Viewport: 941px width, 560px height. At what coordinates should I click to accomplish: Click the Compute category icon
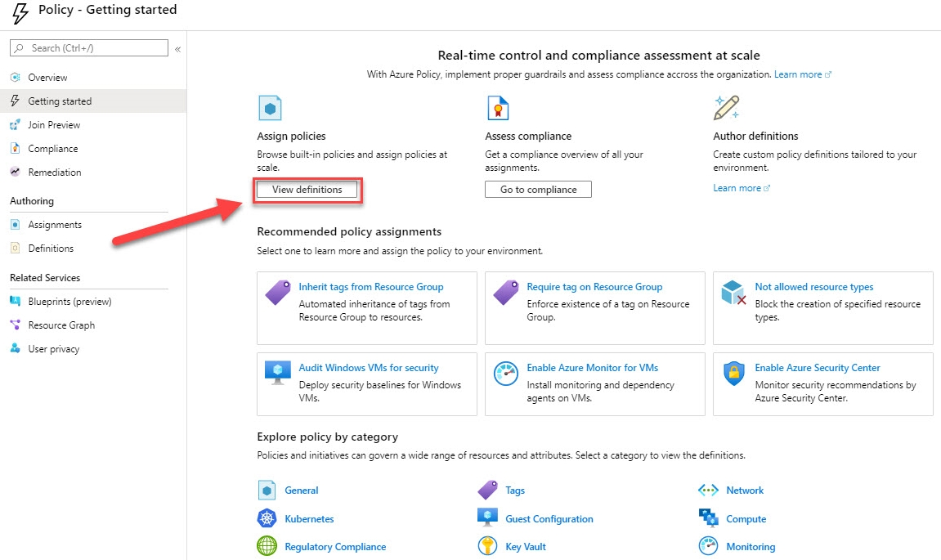point(709,518)
